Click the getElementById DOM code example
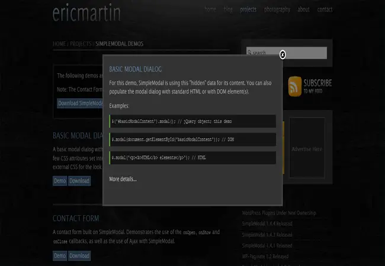This screenshot has height=266, width=385. [192, 140]
